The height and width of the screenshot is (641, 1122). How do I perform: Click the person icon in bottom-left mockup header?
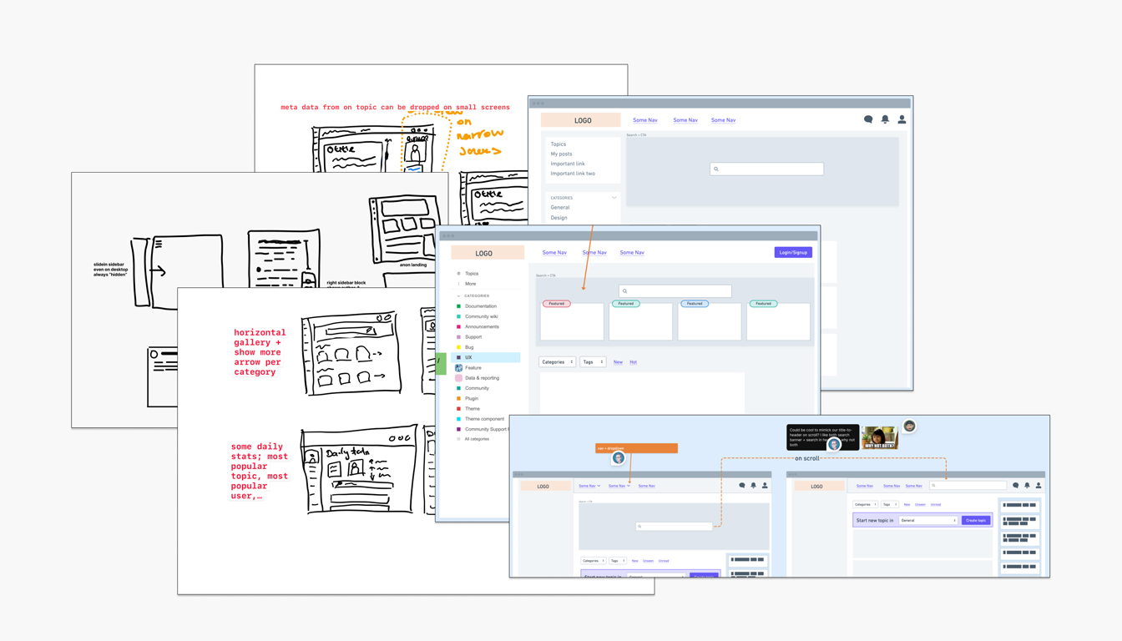pos(765,486)
